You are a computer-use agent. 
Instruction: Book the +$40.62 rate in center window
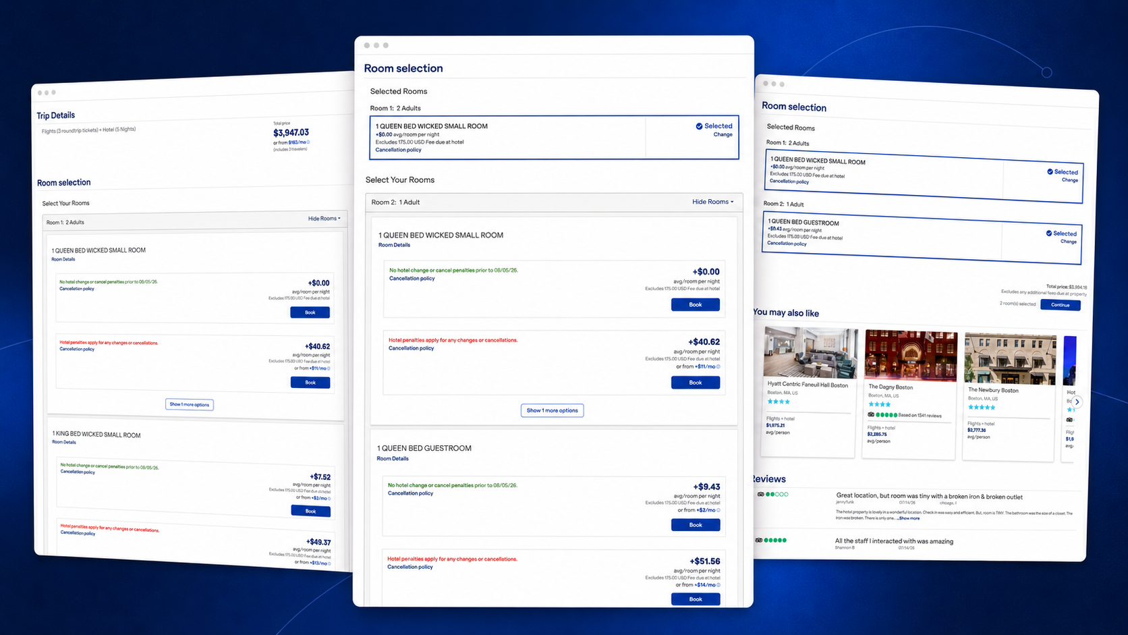tap(696, 383)
